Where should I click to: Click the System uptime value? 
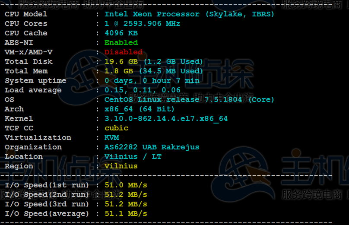pyautogui.click(x=152, y=81)
